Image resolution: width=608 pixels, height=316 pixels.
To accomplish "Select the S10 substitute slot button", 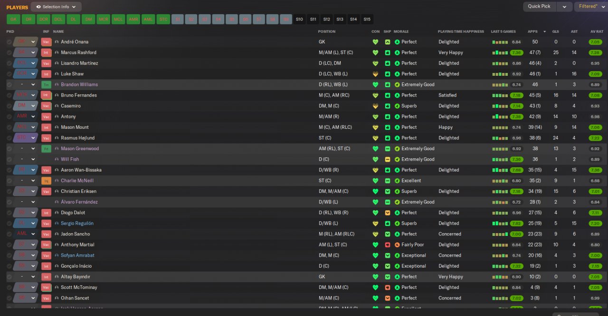I will (299, 19).
